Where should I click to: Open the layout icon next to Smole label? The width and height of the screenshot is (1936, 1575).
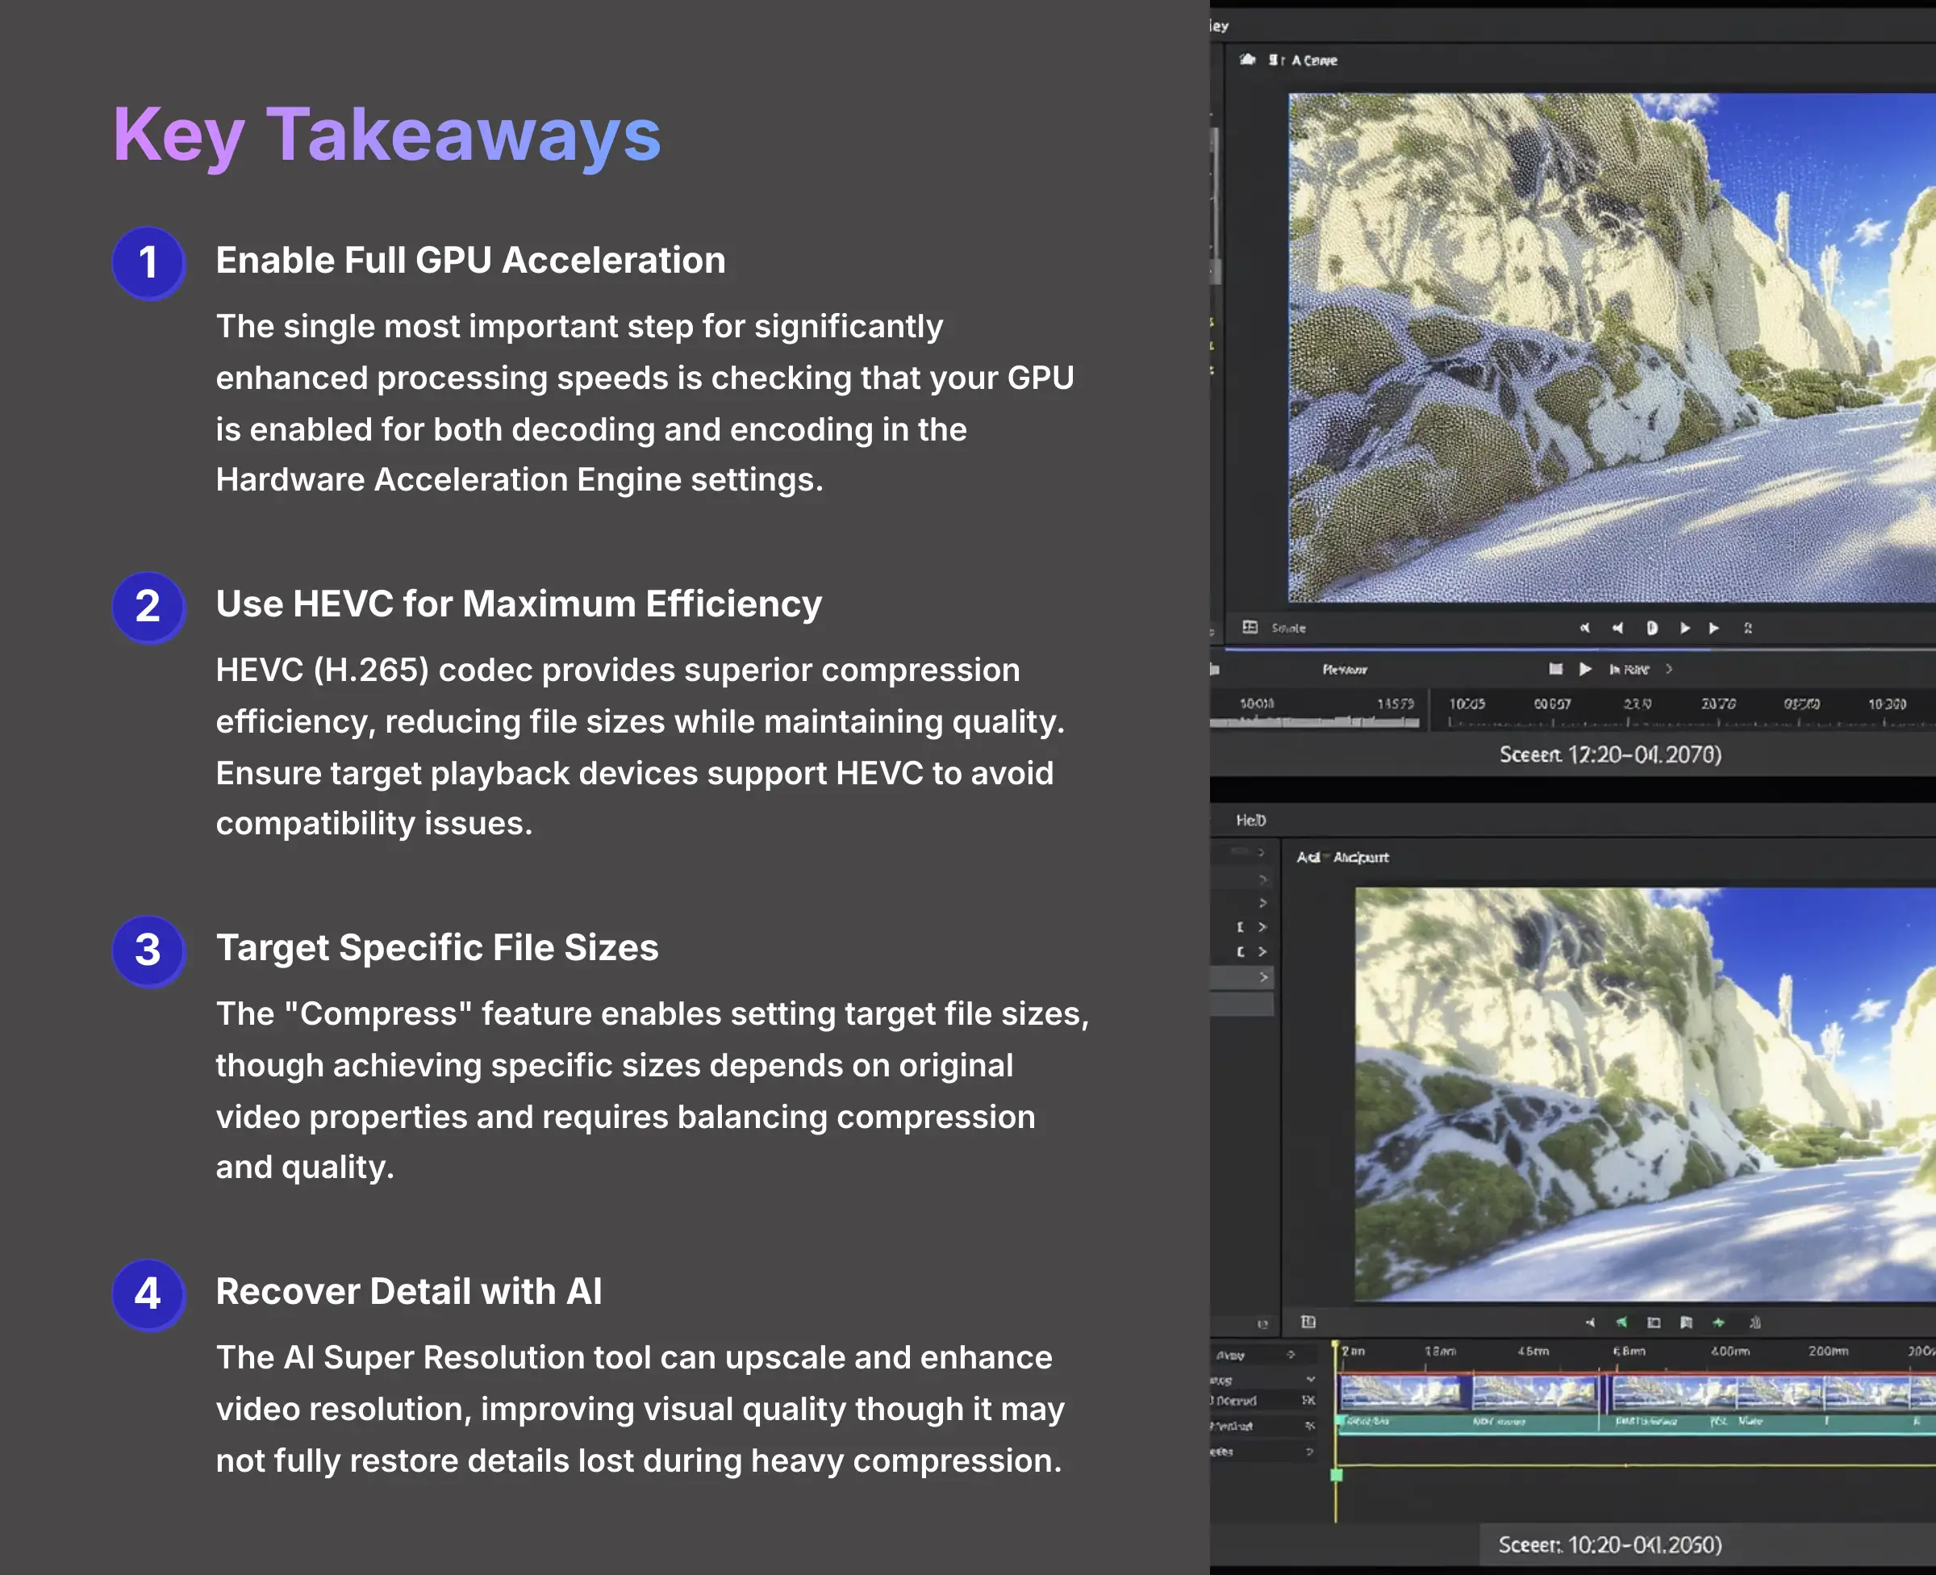pos(1250,627)
